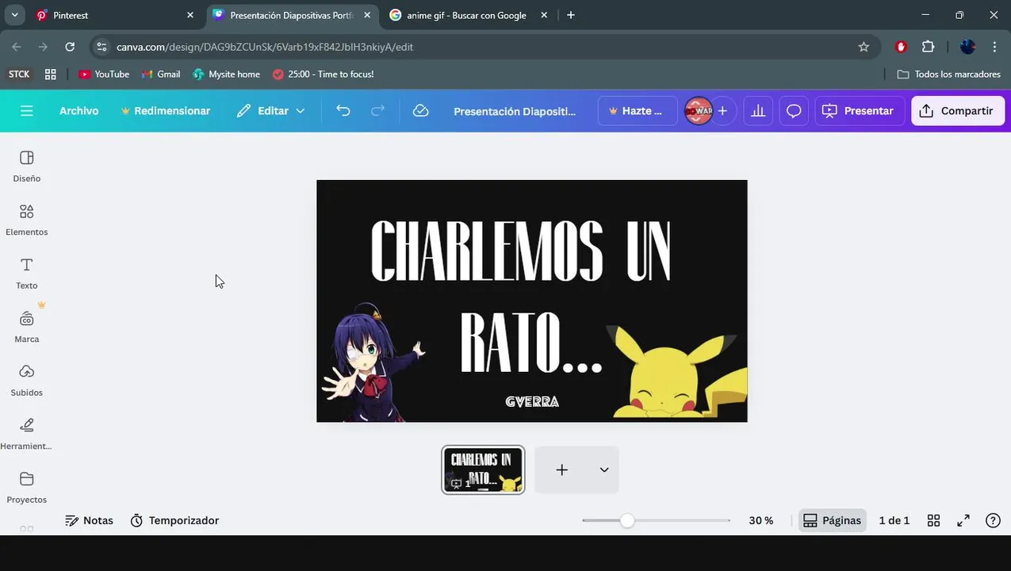Open the 25:00 Time to focus bookmark

[x=323, y=74]
